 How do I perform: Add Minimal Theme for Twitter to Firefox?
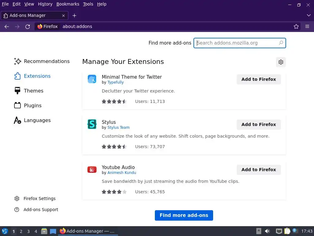pyautogui.click(x=258, y=79)
